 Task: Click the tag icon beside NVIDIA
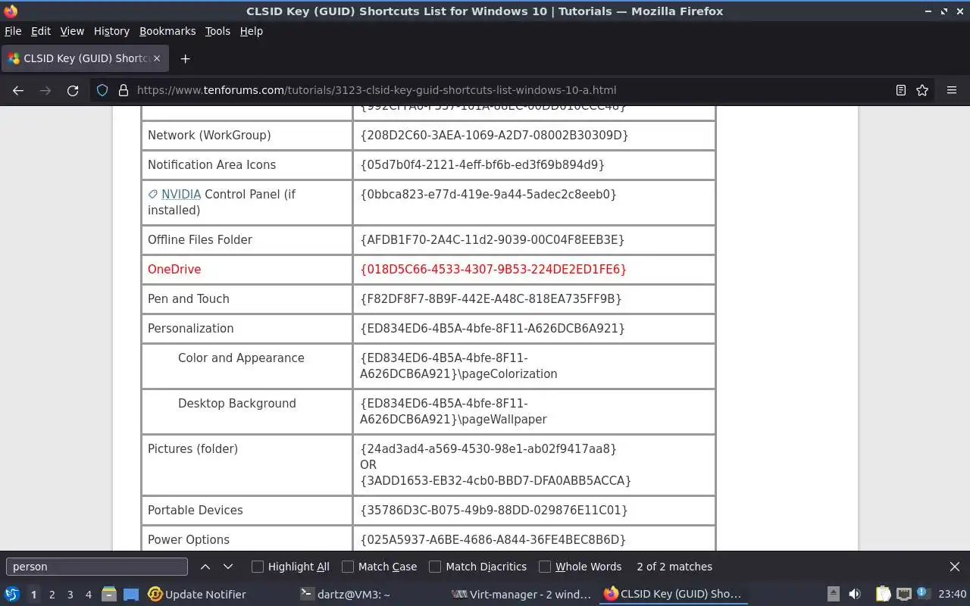click(153, 195)
